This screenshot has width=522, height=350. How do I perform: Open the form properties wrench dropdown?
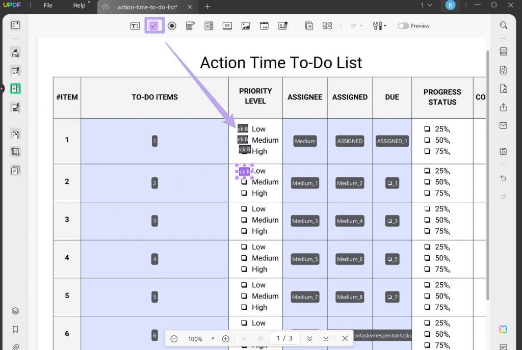click(379, 25)
